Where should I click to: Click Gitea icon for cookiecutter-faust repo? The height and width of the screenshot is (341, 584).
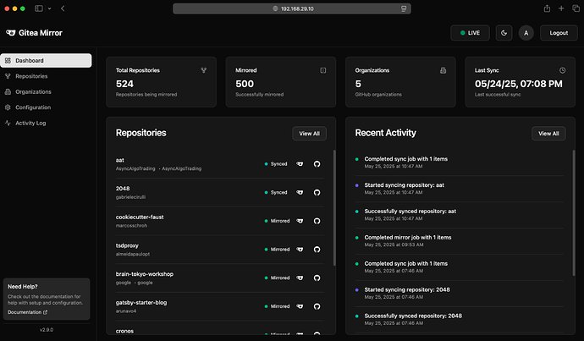tap(300, 221)
